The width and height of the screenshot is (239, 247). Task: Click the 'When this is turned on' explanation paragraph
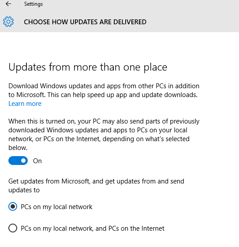click(x=104, y=135)
